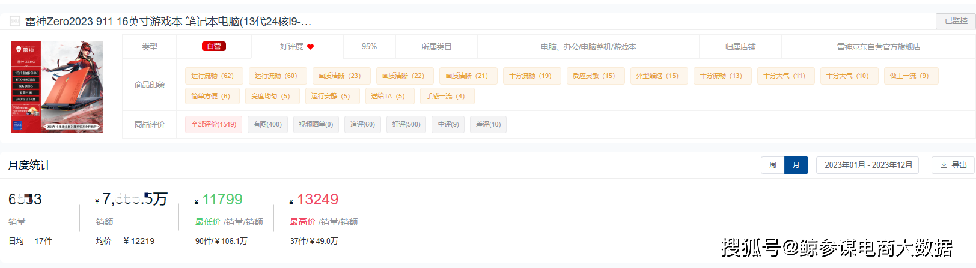
Task: Click the 电脑、办公/电脑整机/游戏本 category text
Action: click(588, 47)
